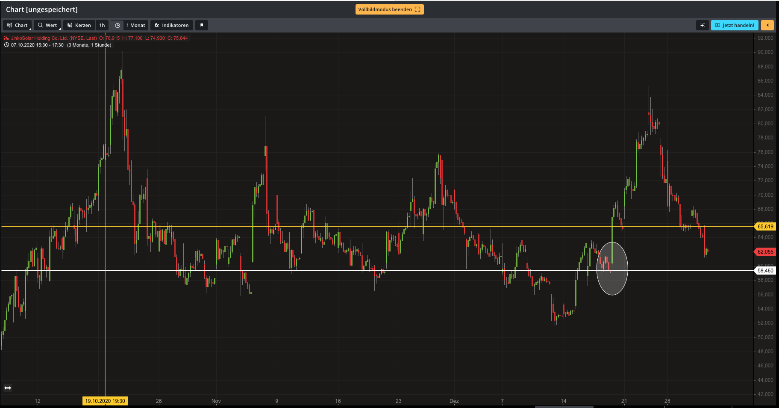
Task: Click the 42,000 price axis label
Action: pyautogui.click(x=765, y=394)
